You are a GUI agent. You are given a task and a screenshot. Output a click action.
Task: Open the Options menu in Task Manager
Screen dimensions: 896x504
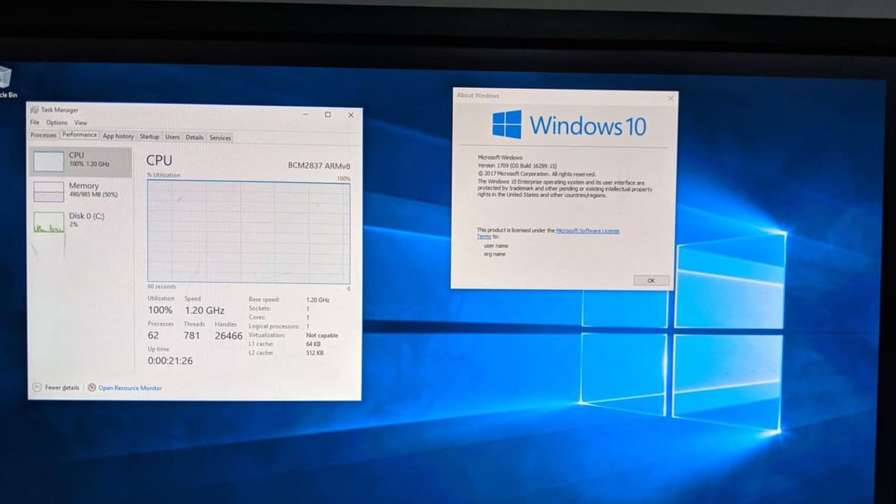pos(57,123)
